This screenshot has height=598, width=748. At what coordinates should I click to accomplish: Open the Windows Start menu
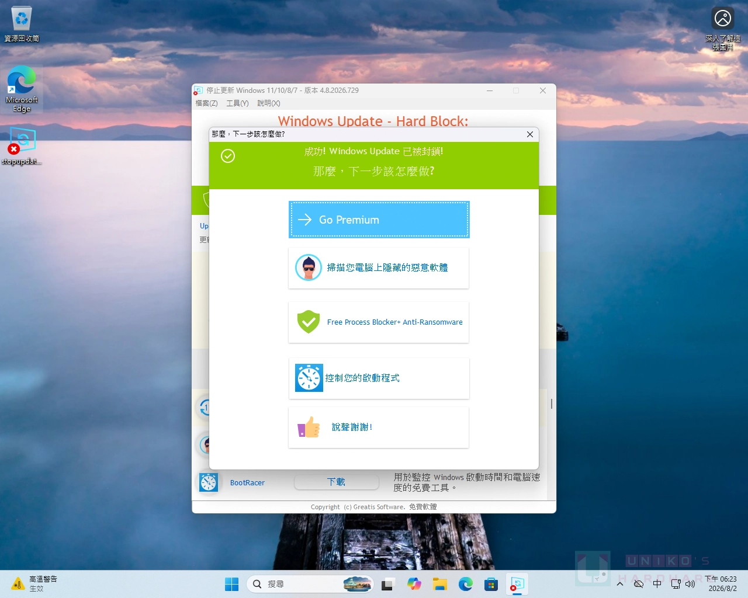coord(232,584)
